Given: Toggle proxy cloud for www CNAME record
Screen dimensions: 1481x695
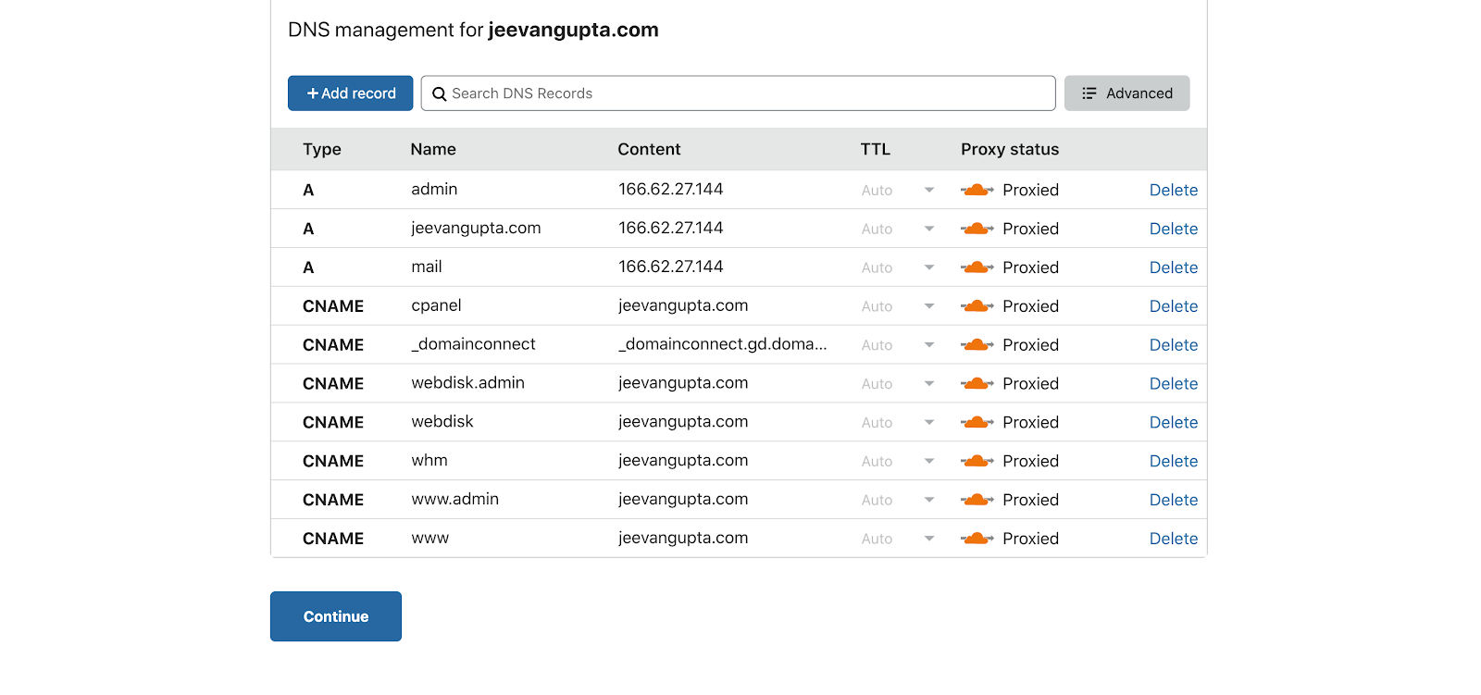Looking at the screenshot, I should pyautogui.click(x=977, y=539).
